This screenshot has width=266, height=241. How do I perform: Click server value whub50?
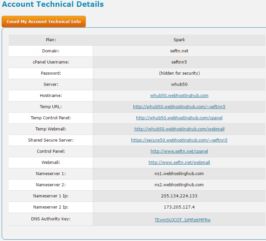click(x=179, y=85)
